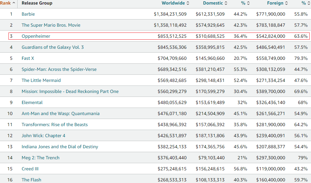Select Super Mario worldwide $1,358,118,492
This screenshot has height=183, width=311.
170,25
